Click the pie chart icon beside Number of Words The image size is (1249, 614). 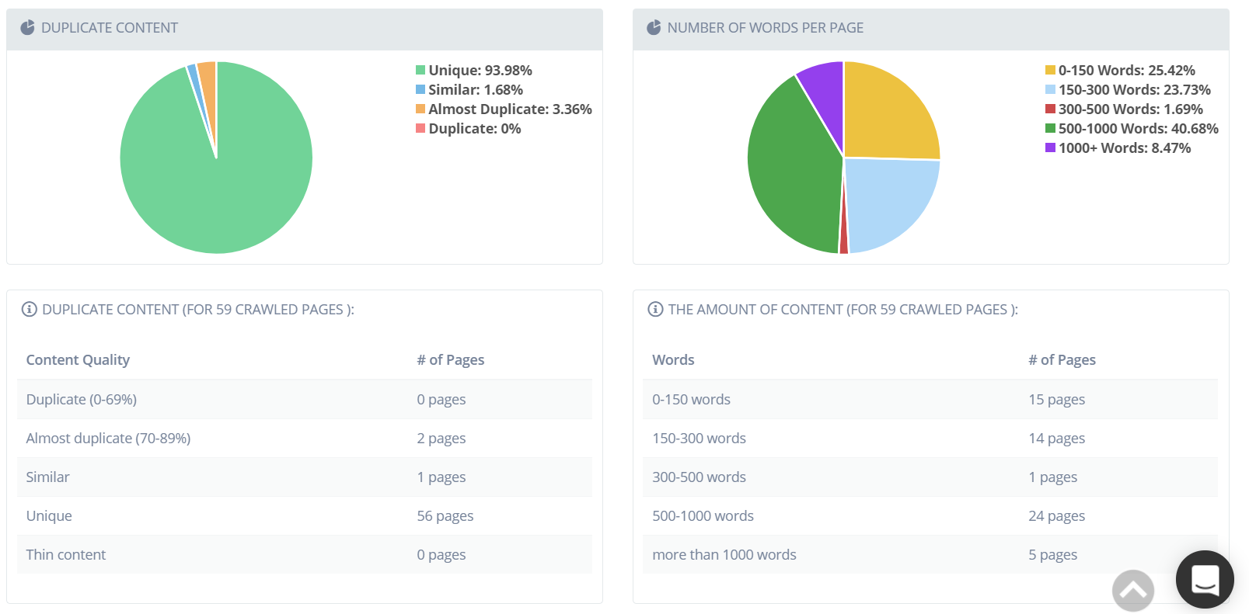pos(654,28)
